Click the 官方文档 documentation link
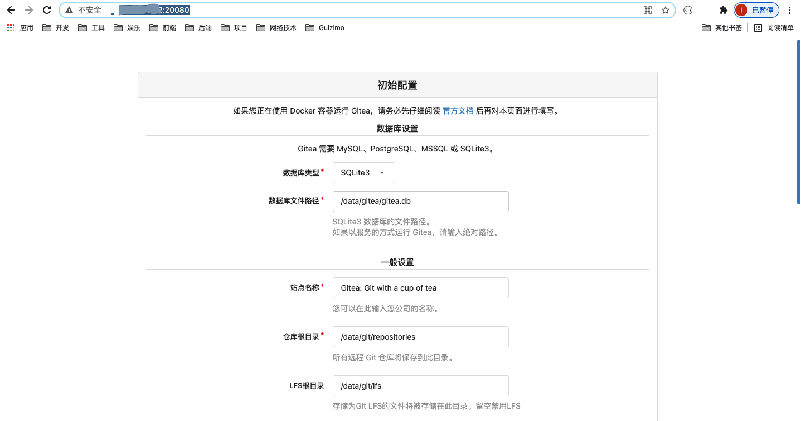The image size is (801, 421). [x=458, y=111]
